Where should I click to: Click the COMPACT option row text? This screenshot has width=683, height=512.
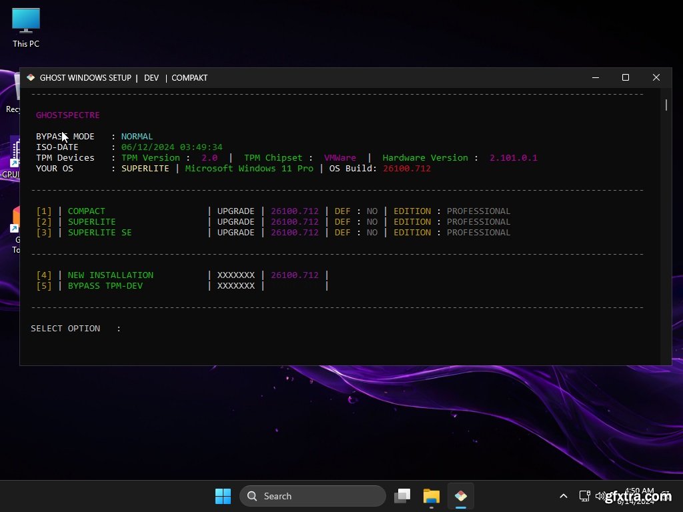[87, 211]
